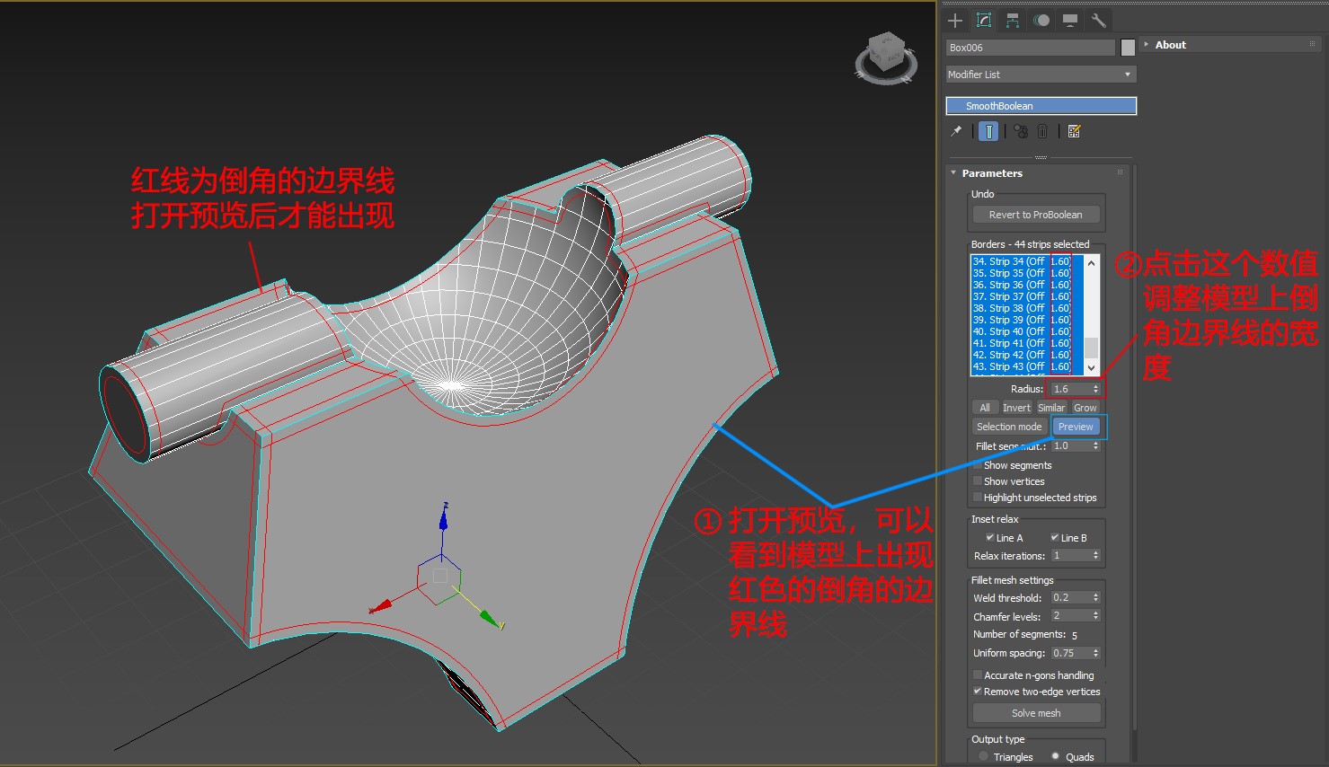The image size is (1329, 767).
Task: Toggle Show End Result icon
Action: [988, 131]
